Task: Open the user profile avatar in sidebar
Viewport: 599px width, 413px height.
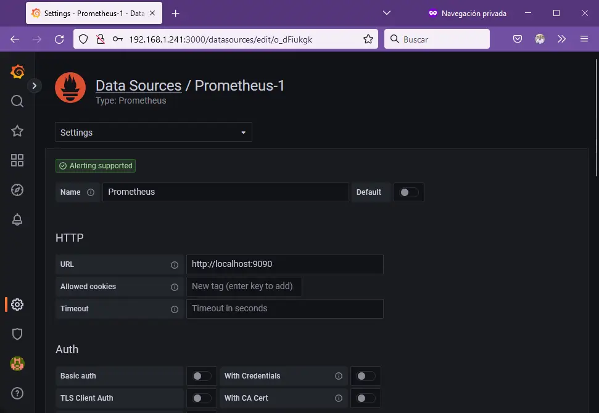Action: pos(17,364)
